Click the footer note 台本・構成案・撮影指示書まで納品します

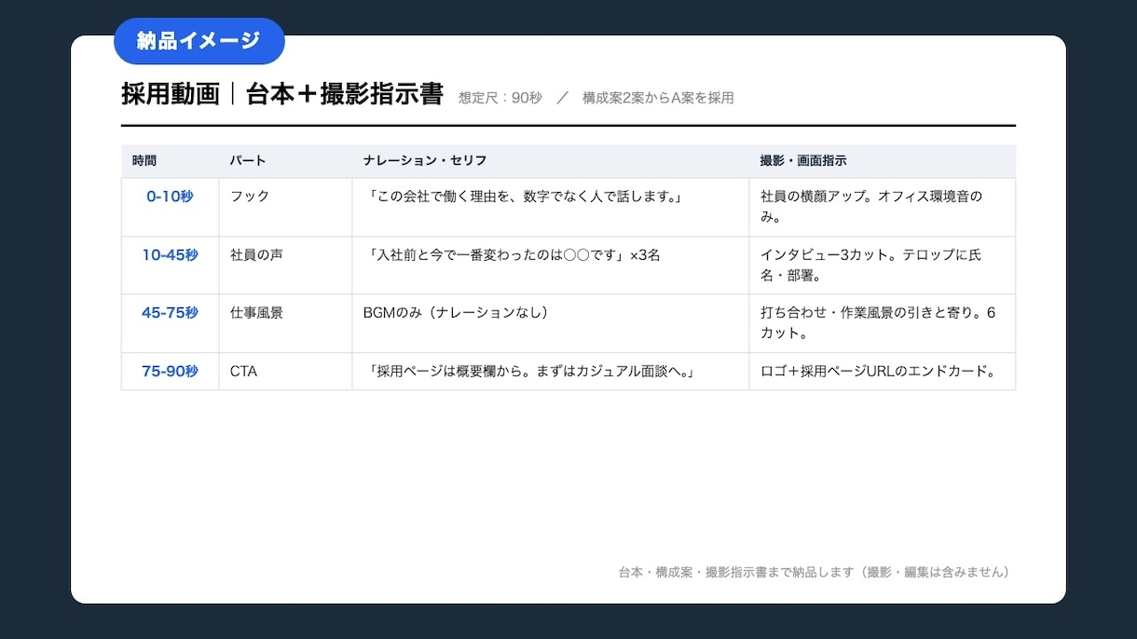[x=815, y=572]
